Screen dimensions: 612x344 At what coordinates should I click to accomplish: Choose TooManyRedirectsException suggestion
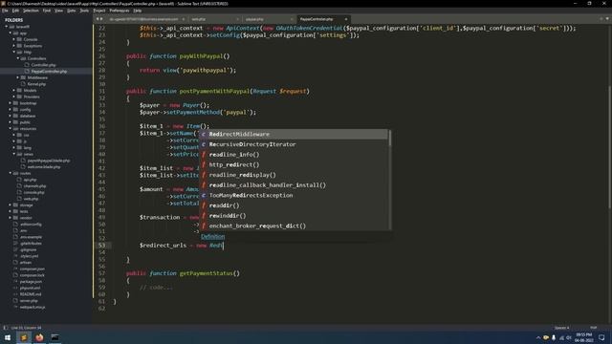(294, 195)
